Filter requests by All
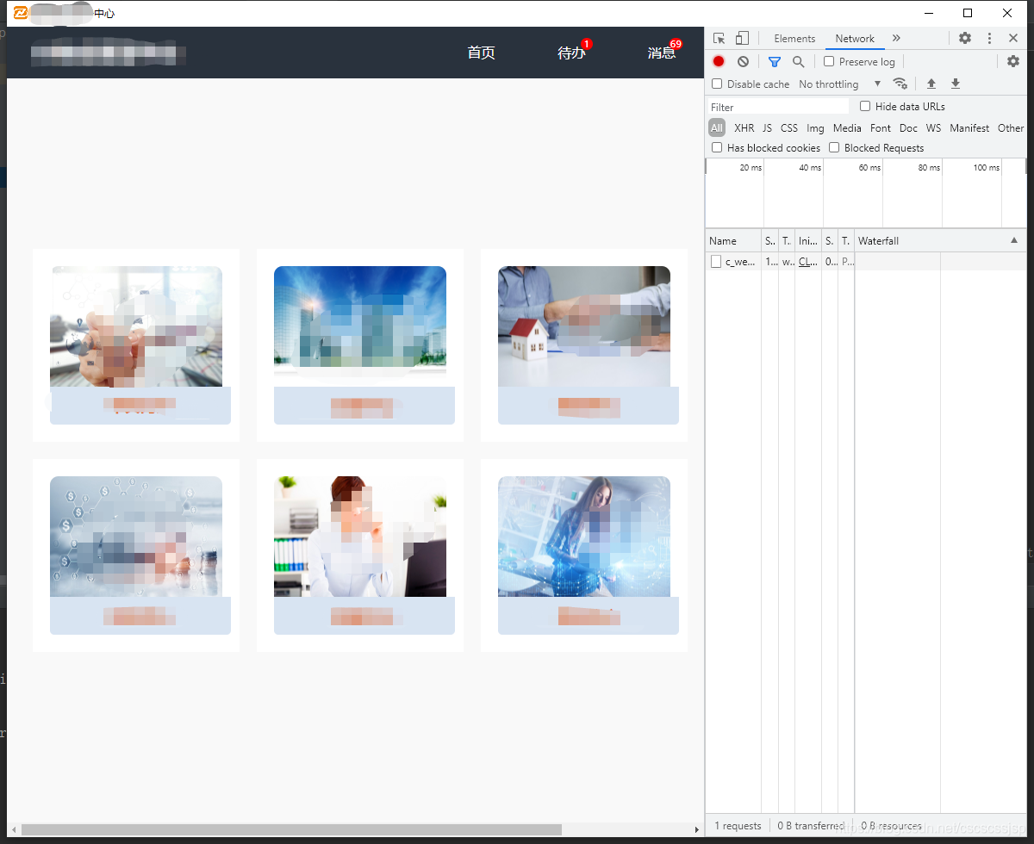The height and width of the screenshot is (844, 1034). click(x=717, y=127)
